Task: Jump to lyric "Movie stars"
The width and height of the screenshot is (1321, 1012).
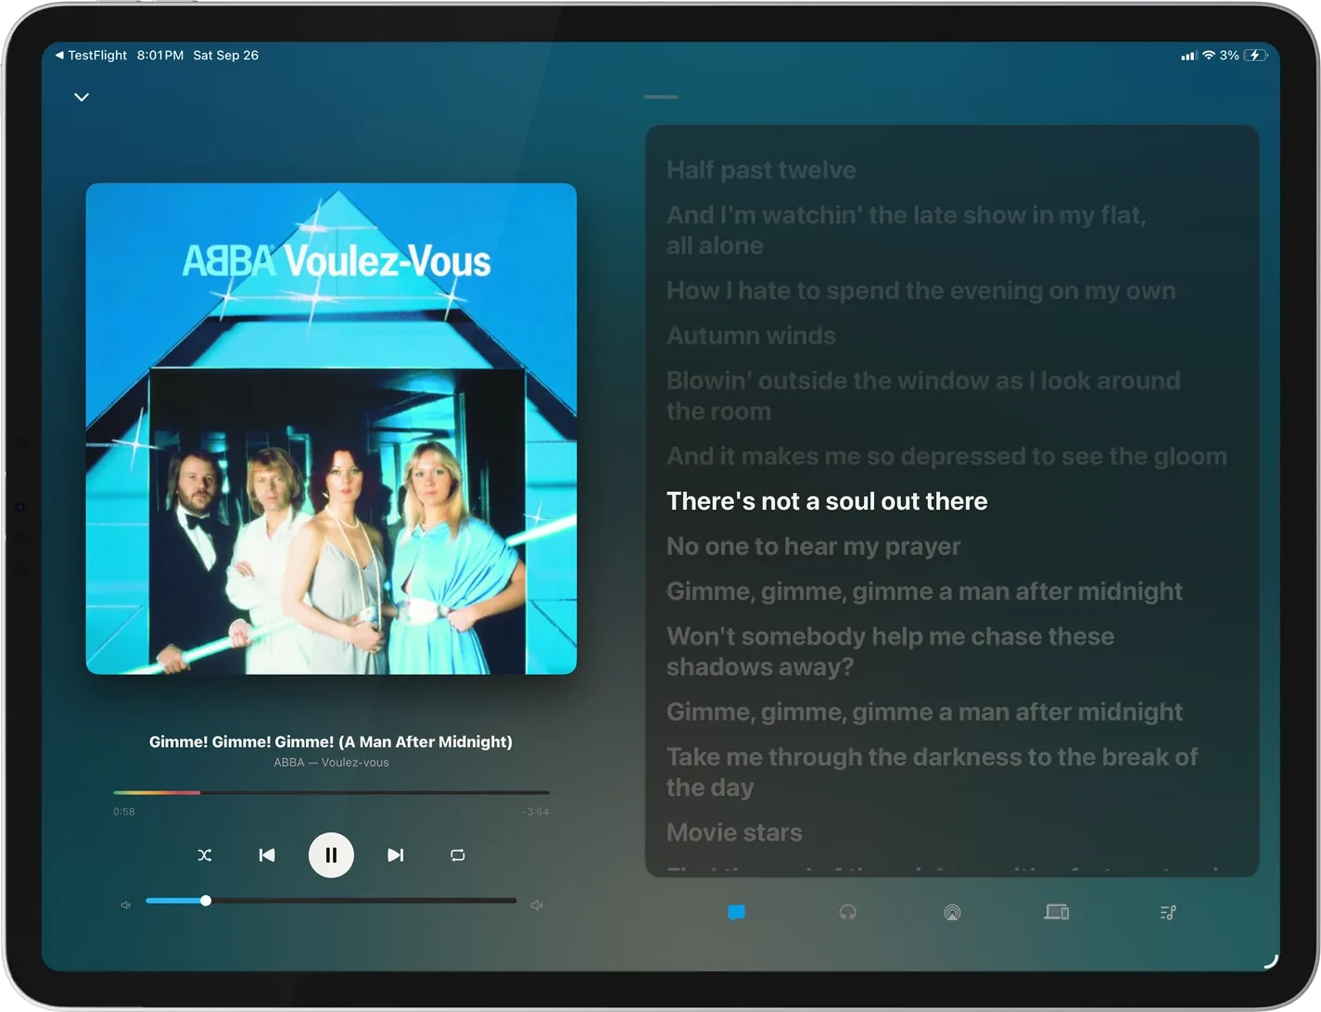Action: click(734, 832)
